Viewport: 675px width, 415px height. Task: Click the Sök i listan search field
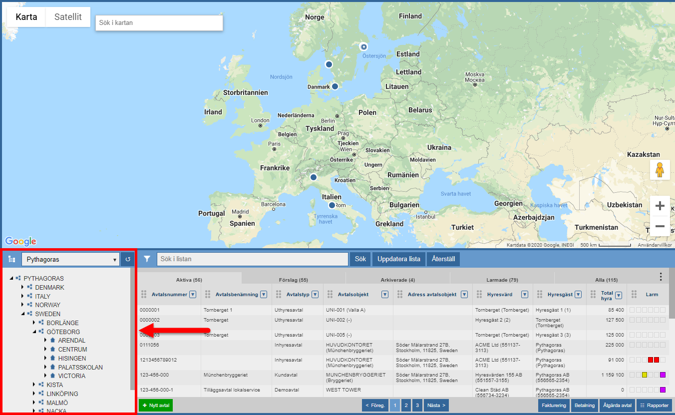(252, 259)
